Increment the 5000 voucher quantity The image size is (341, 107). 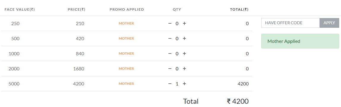[x=184, y=84]
